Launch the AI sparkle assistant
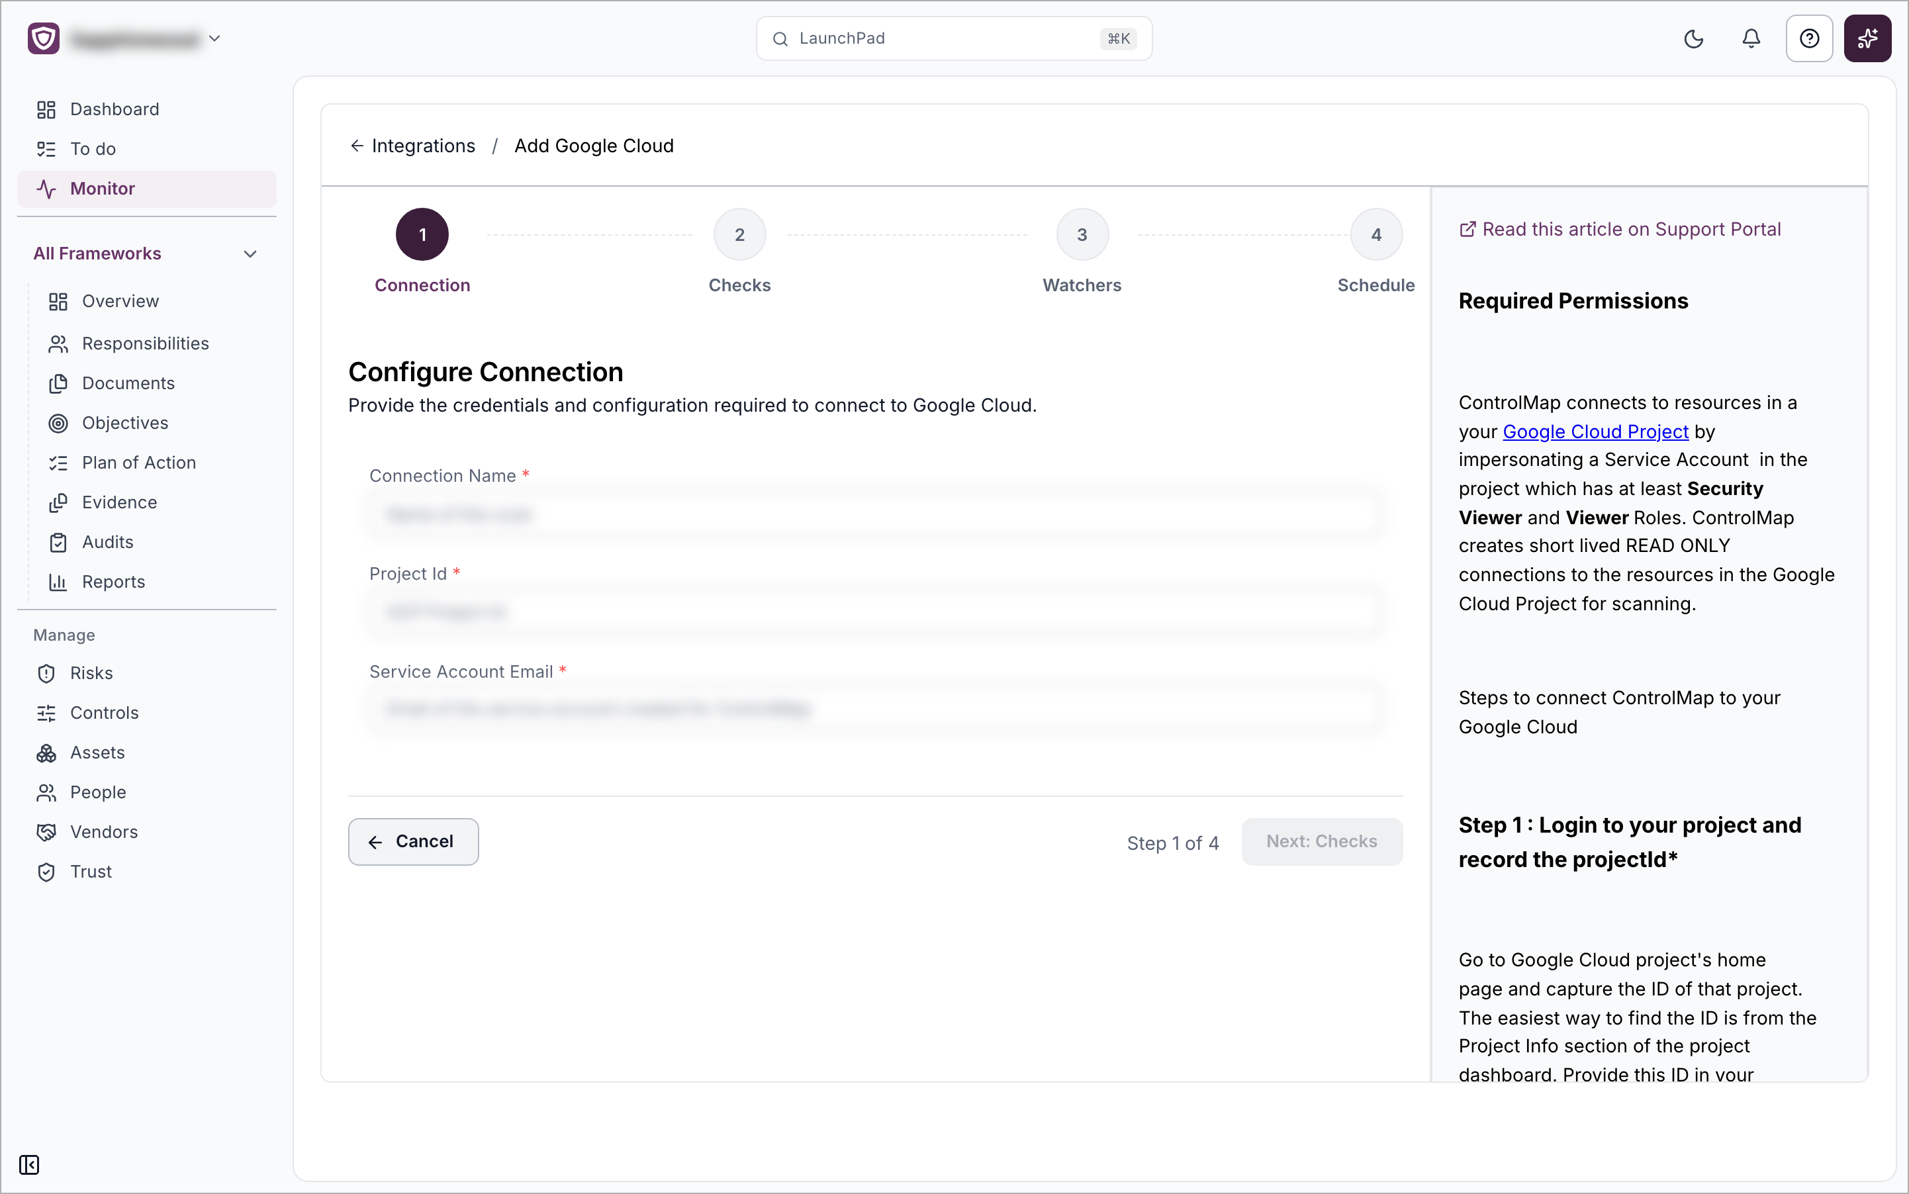Image resolution: width=1909 pixels, height=1194 pixels. point(1867,38)
